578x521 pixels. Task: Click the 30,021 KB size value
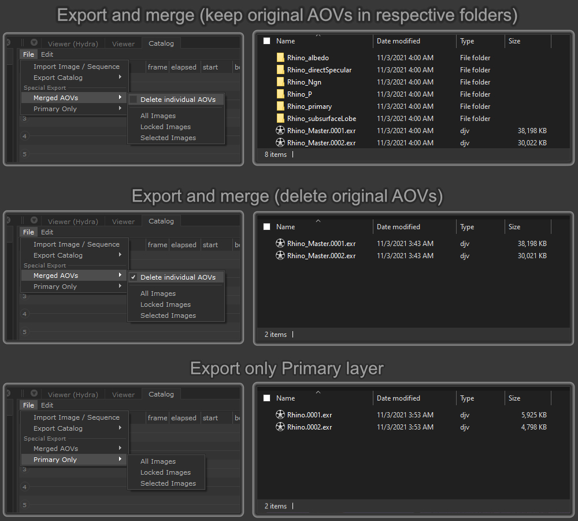click(x=532, y=255)
